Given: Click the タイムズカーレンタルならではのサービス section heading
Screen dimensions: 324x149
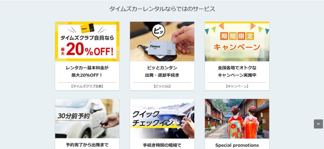Looking at the screenshot, I should coord(162,9).
